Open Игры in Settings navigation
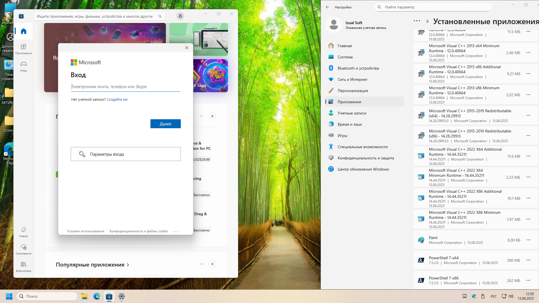This screenshot has height=303, width=539. [364, 136]
